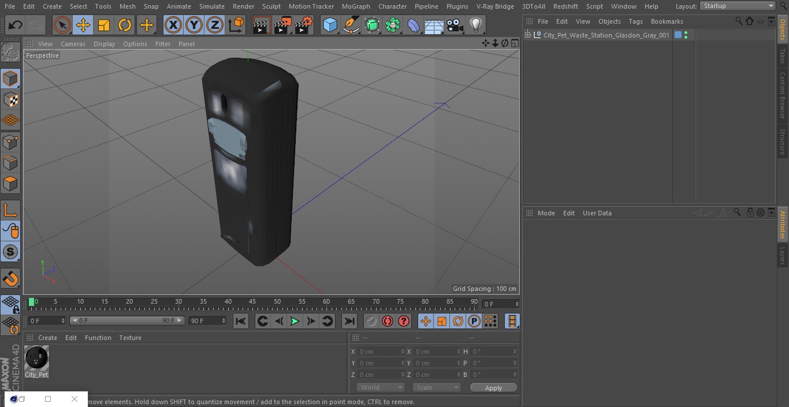Click the Play forward button
Image resolution: width=789 pixels, height=407 pixels.
tap(295, 321)
